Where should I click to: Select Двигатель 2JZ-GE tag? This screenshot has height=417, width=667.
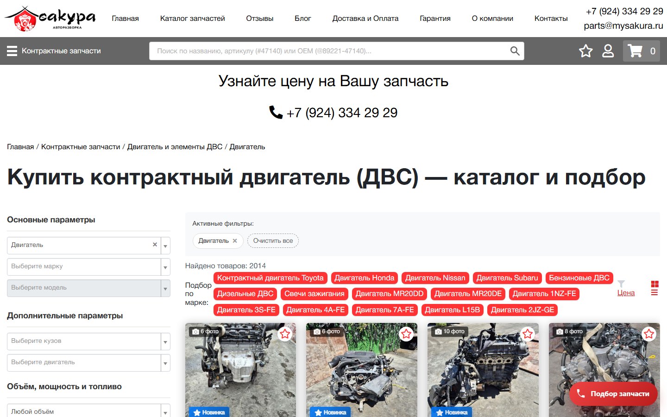tap(522, 310)
